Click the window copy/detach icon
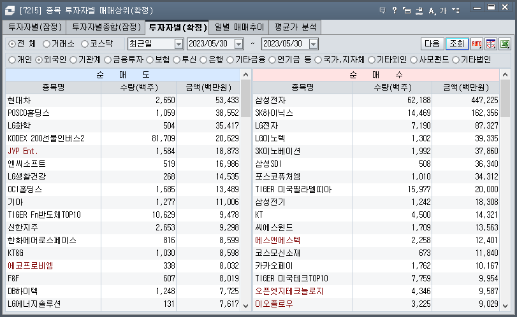Viewport: 517px width, 317px height. [x=407, y=11]
